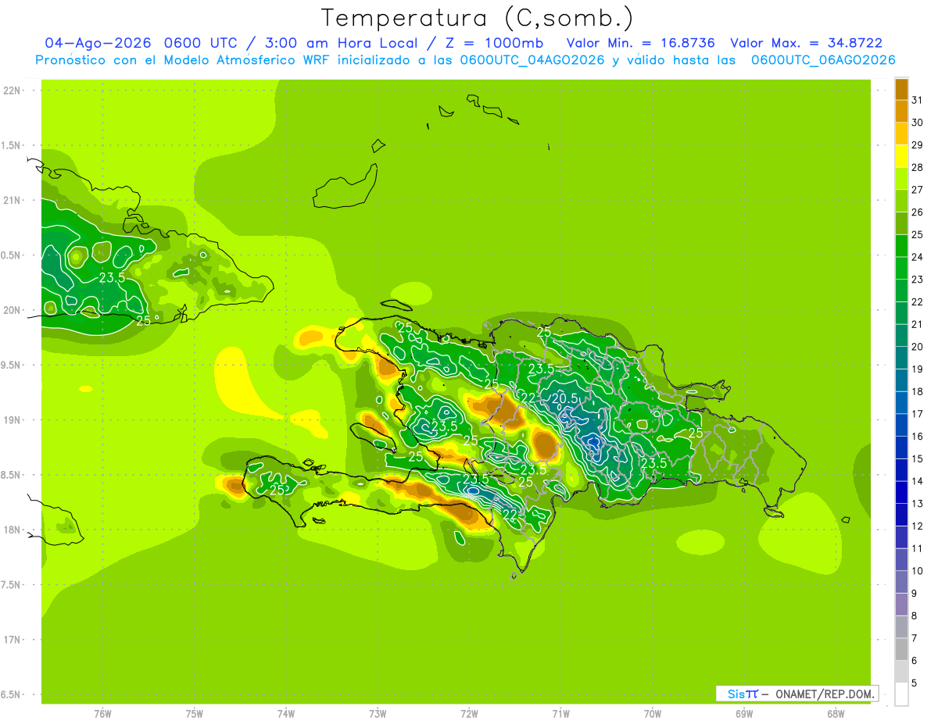Pick the brown colorbar segment above 31

click(901, 89)
